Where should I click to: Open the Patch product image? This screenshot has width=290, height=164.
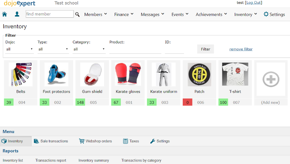point(199,74)
